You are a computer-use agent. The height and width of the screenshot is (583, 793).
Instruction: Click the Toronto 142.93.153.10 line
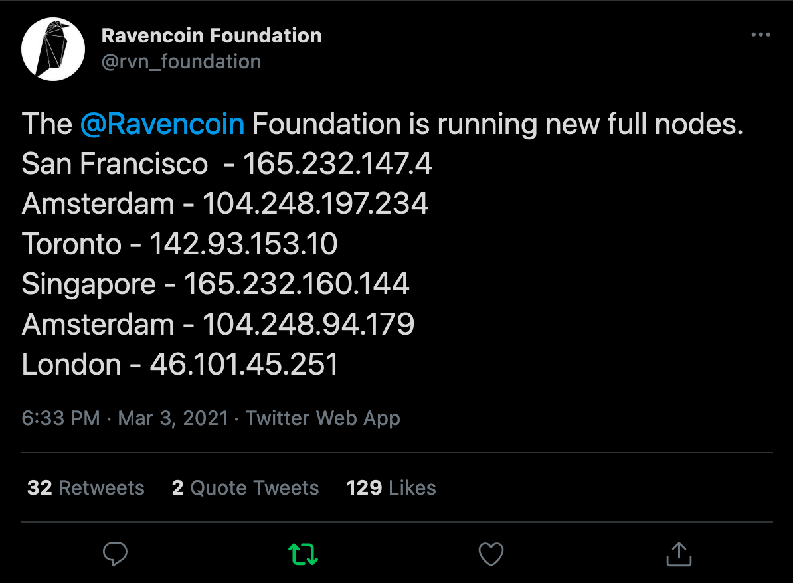tap(180, 244)
